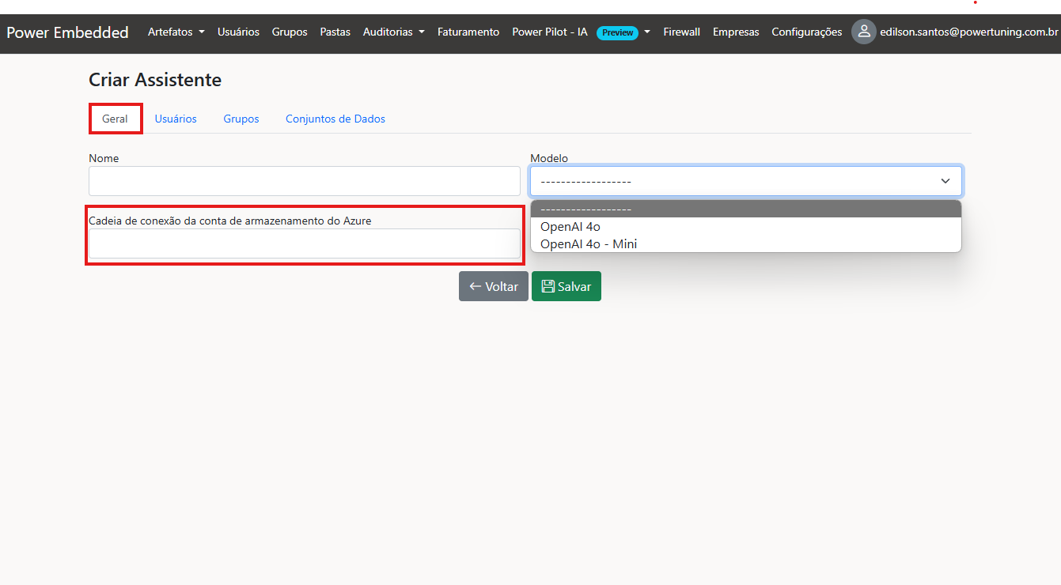Click the Modelo select box
Screen dimensions: 1061x585
pyautogui.click(x=745, y=181)
